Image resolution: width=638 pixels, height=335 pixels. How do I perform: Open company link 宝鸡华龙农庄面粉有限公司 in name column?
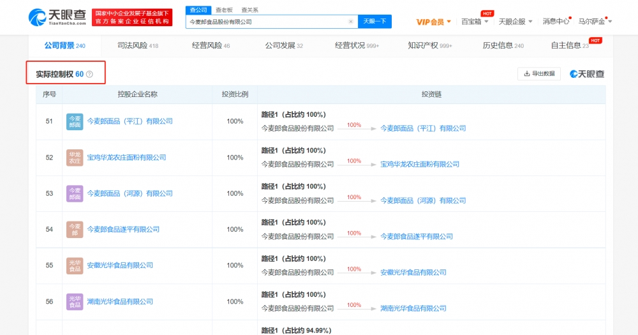pos(126,158)
